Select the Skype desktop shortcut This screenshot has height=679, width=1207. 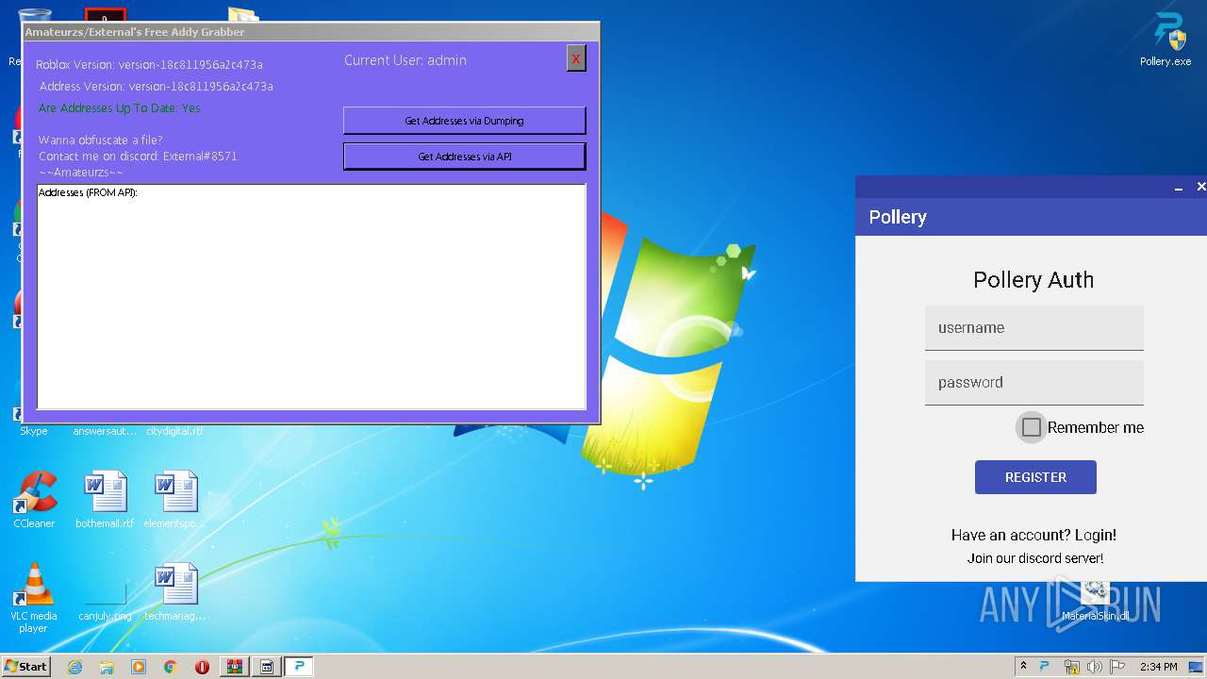[x=34, y=431]
